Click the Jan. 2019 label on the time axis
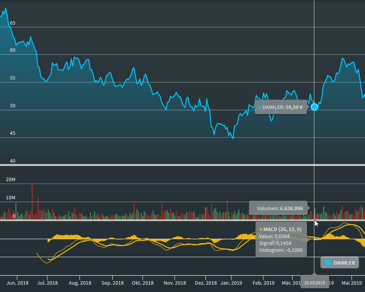Image resolution: width=365 pixels, height=292 pixels. (231, 283)
